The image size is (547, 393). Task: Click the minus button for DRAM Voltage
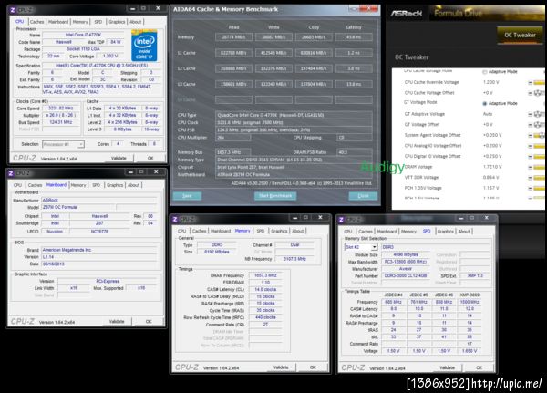[531, 167]
